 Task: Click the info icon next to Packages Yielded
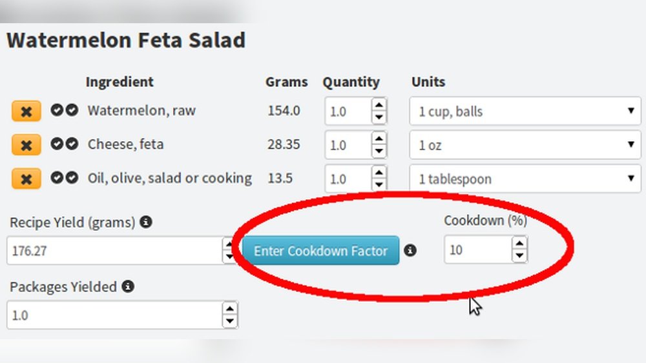click(128, 286)
